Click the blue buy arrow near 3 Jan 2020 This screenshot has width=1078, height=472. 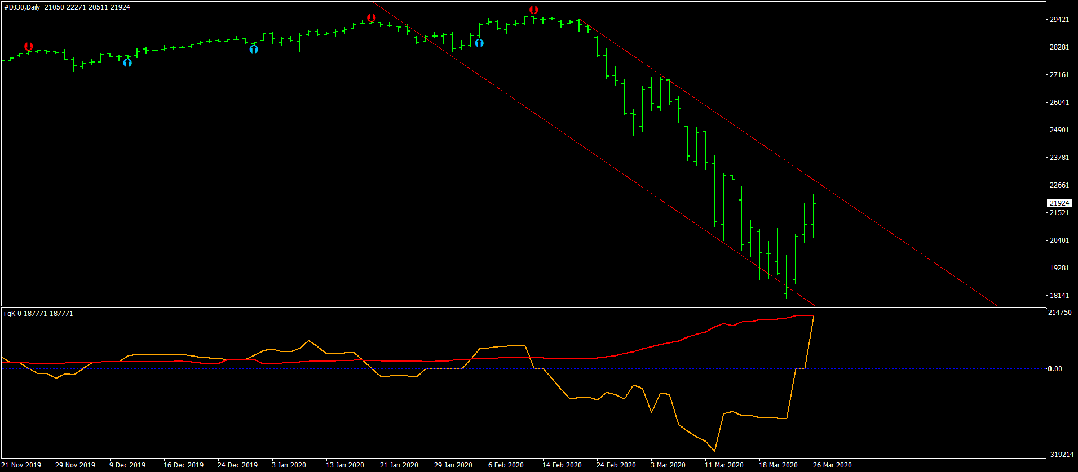pyautogui.click(x=254, y=49)
